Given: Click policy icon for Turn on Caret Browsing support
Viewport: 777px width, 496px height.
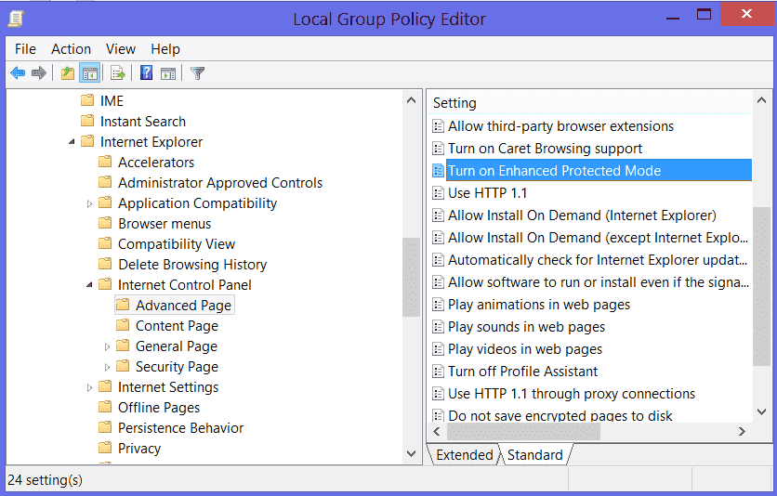Looking at the screenshot, I should coord(438,149).
